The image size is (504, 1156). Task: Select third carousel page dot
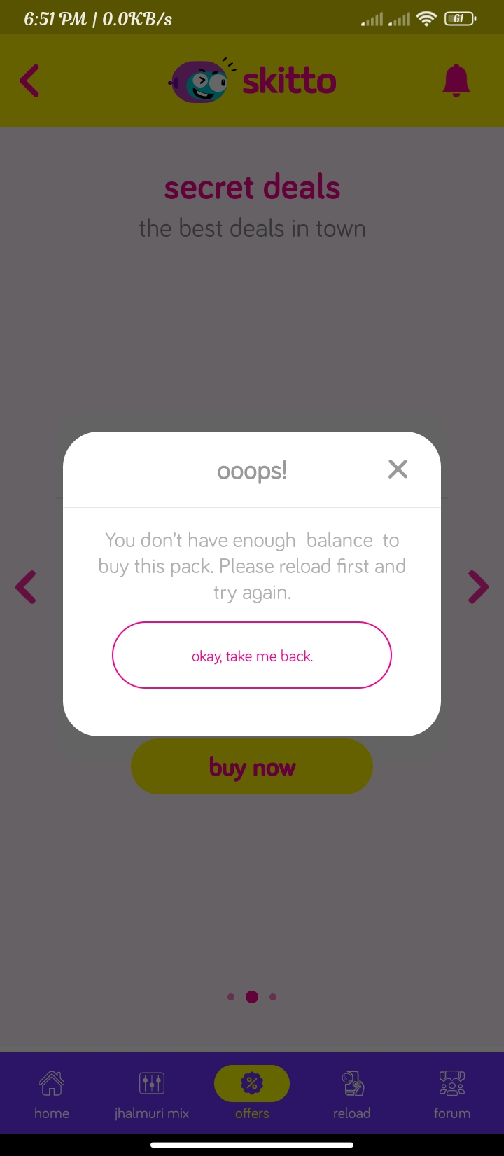(x=273, y=997)
